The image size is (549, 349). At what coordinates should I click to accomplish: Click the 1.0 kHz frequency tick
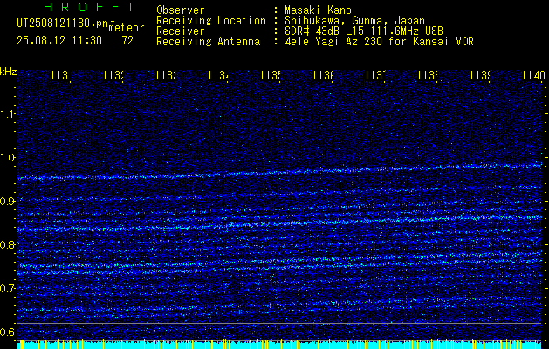click(x=7, y=158)
